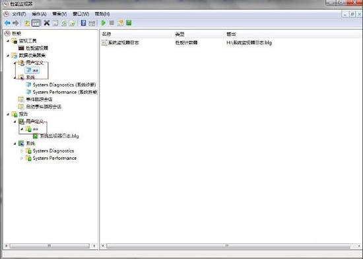The image size is (363, 259).
Task: Toggle the show/hide console tree toolbar button
Action: (36, 22)
